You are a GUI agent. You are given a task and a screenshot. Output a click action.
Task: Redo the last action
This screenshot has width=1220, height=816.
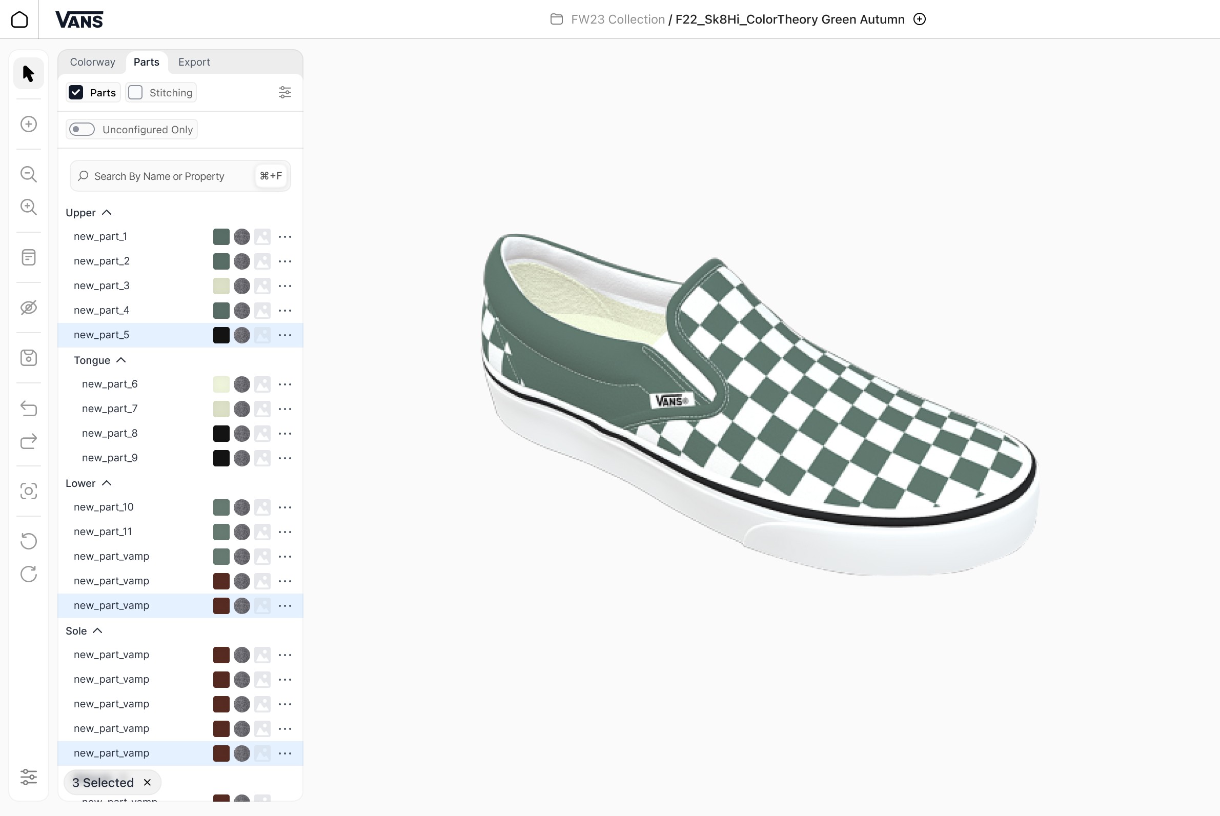(29, 441)
